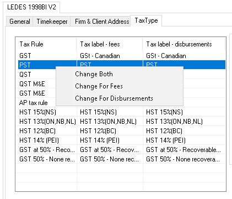This screenshot has height=199, width=232.
Task: Click Tax label - disbursements column header
Action: (x=184, y=44)
